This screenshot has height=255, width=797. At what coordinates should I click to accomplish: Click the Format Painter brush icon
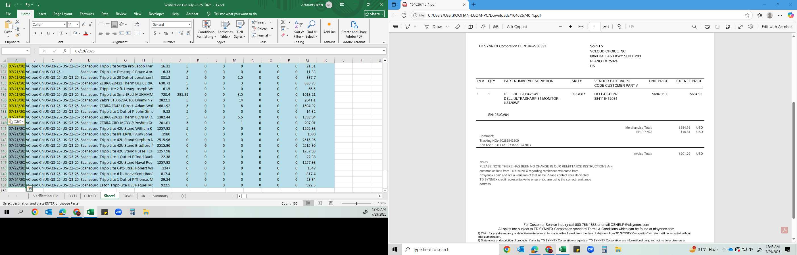click(x=17, y=35)
